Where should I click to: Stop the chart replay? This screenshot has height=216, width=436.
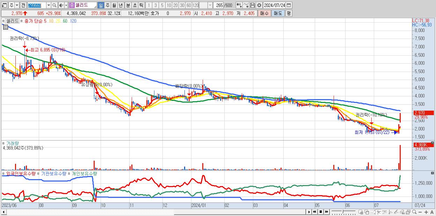pyautogui.click(x=320, y=212)
